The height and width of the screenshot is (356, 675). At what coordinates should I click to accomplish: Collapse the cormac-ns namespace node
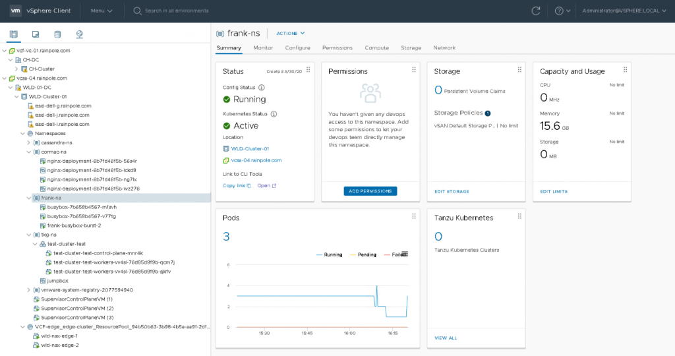coord(29,152)
